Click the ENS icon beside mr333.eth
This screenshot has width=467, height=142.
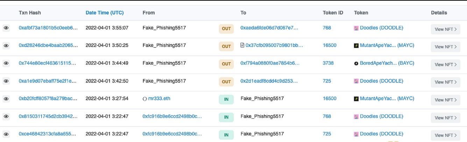[145, 99]
